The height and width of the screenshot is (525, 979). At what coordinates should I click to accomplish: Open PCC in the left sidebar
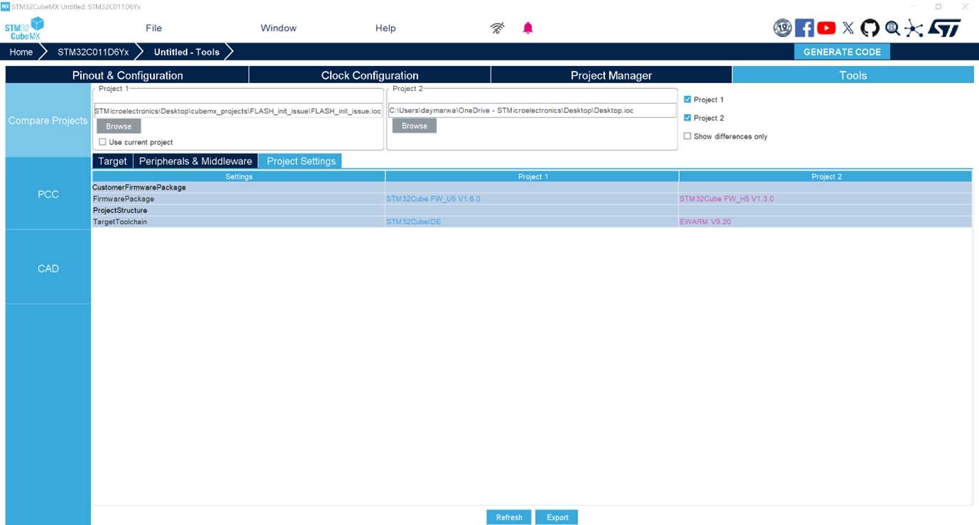48,194
